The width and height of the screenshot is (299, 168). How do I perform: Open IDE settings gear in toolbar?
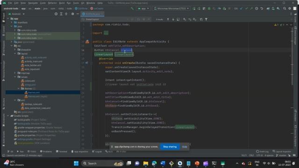click(290, 8)
